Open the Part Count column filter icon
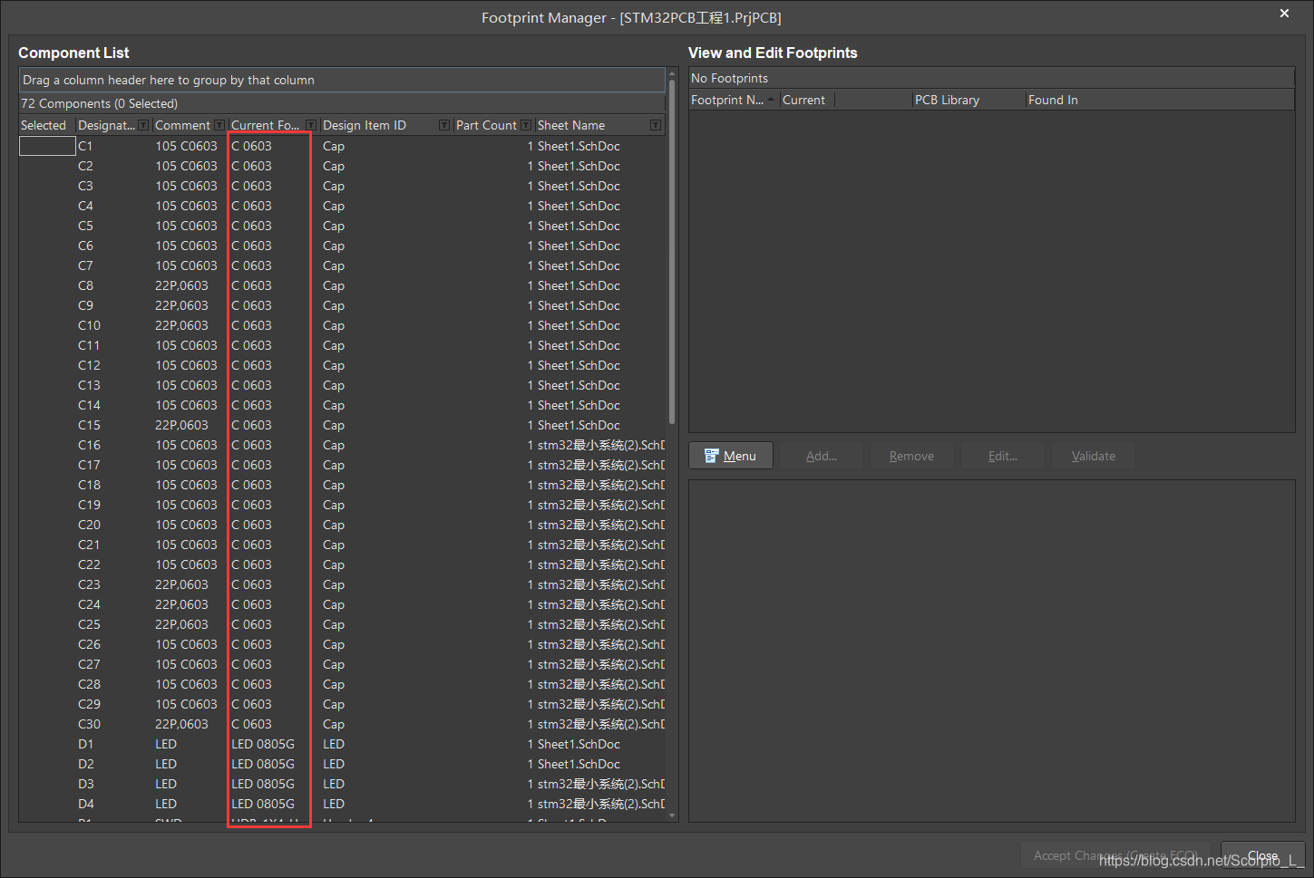 (x=526, y=125)
